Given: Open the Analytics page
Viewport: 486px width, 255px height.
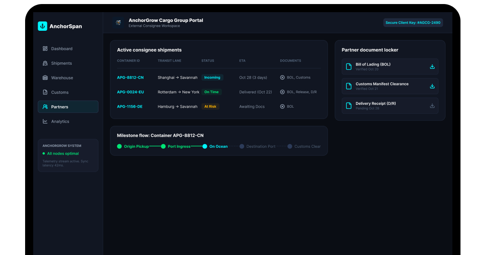Looking at the screenshot, I should [x=68, y=121].
